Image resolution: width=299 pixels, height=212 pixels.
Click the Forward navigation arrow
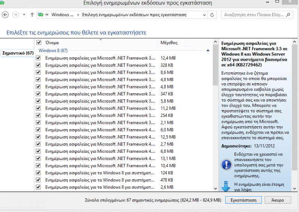click(x=15, y=15)
